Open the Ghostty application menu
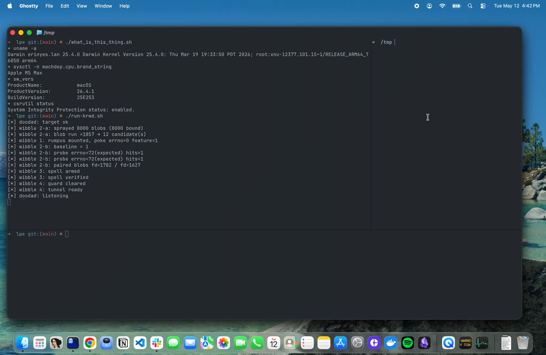Screen dimensions: 546x355 29,6
